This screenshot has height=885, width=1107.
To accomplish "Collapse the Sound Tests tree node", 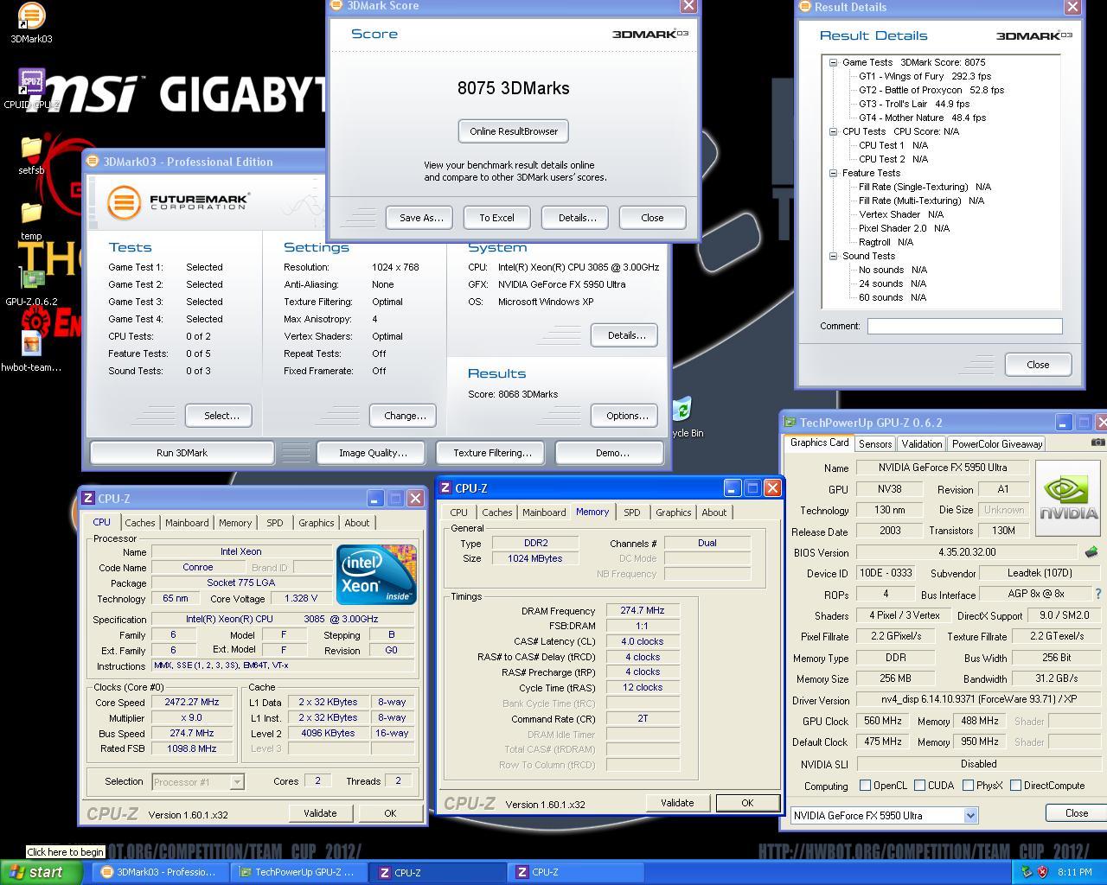I will coord(833,256).
